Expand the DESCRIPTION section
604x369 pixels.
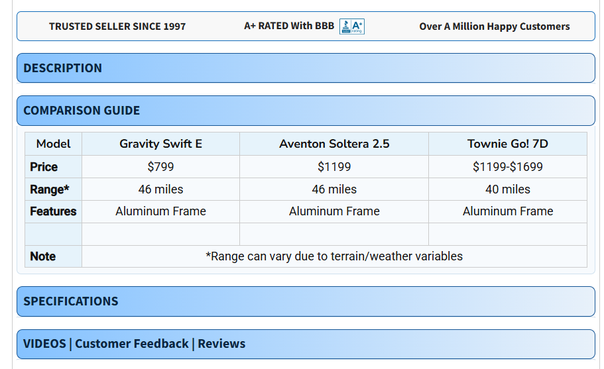coord(306,68)
